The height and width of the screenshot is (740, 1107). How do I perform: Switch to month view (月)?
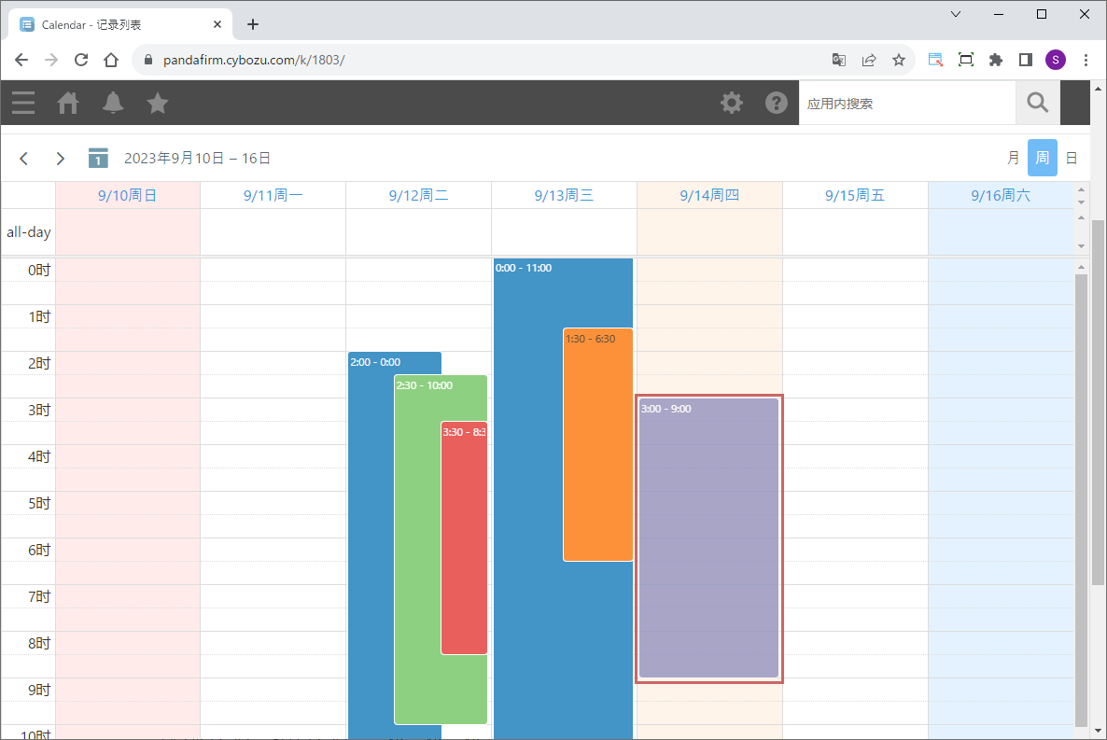[1013, 159]
